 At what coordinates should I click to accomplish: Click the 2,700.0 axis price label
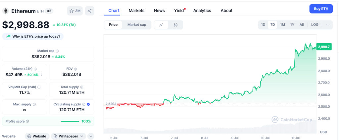pyautogui.click(x=323, y=83)
